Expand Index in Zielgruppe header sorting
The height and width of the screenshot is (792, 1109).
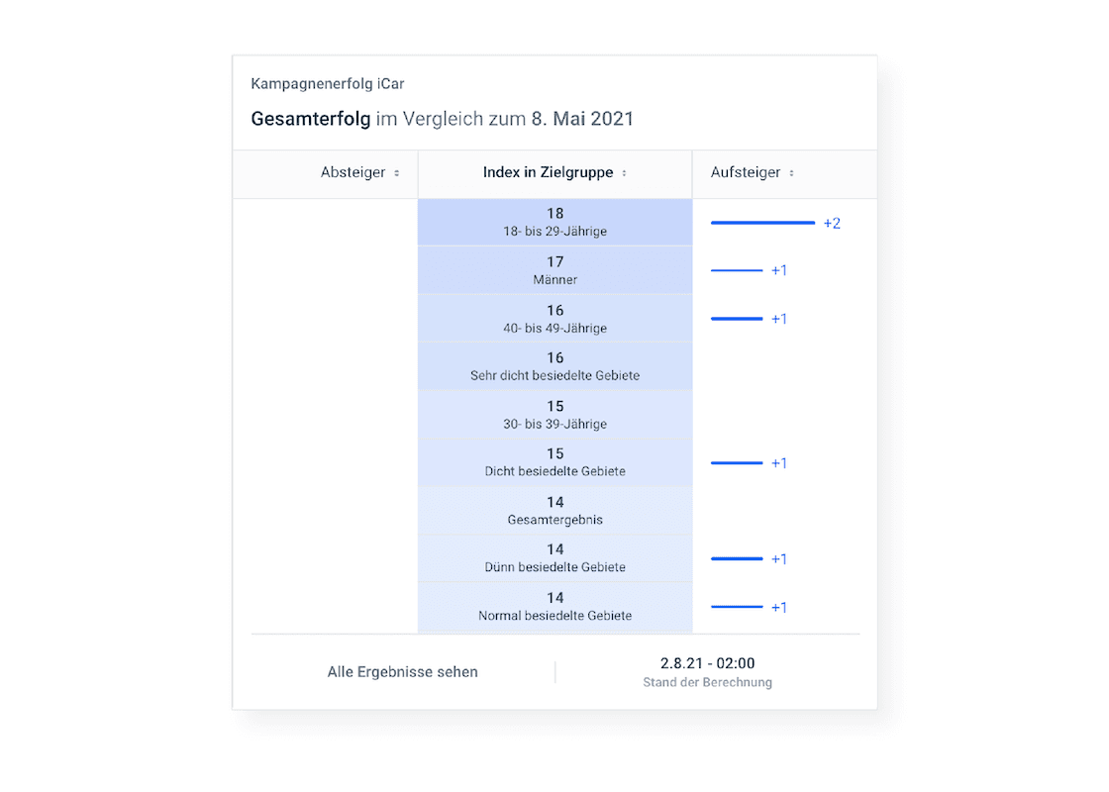548,172
